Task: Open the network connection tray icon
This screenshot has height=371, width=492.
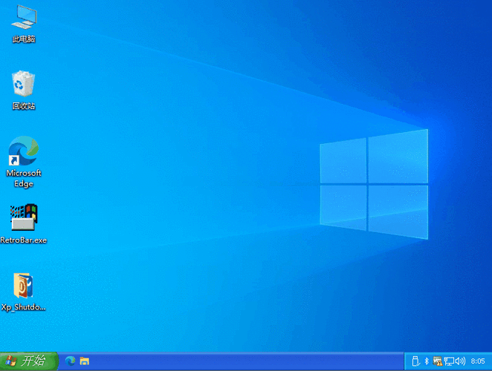Action: click(x=449, y=361)
